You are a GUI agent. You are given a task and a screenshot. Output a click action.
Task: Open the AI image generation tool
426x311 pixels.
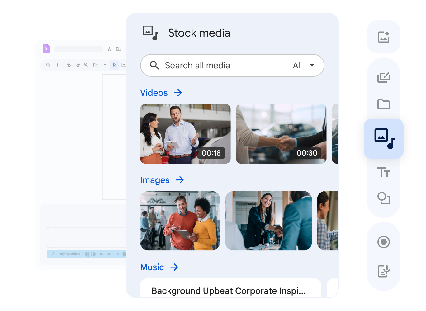[383, 37]
